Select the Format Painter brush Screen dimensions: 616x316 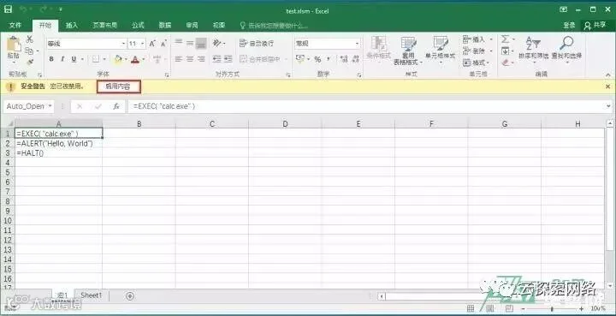pos(29,63)
